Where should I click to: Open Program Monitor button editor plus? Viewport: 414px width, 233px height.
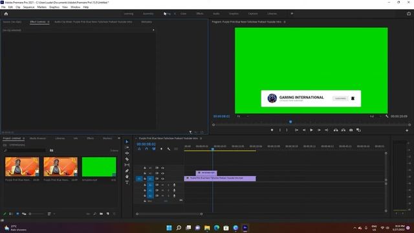click(407, 130)
